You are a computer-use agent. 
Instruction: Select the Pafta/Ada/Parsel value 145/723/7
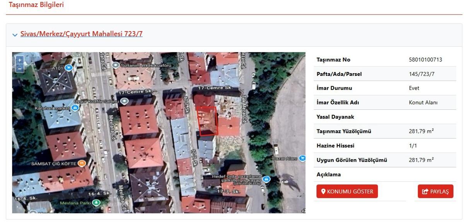pos(421,74)
